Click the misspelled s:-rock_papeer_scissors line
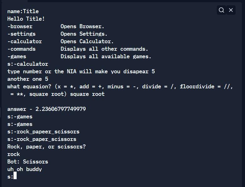The width and height of the screenshot is (245, 187). coord(43,132)
